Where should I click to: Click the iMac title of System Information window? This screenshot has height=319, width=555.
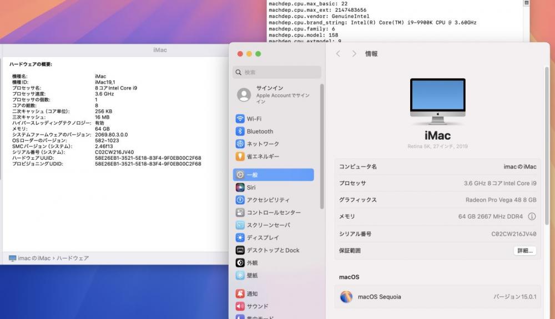pos(160,50)
